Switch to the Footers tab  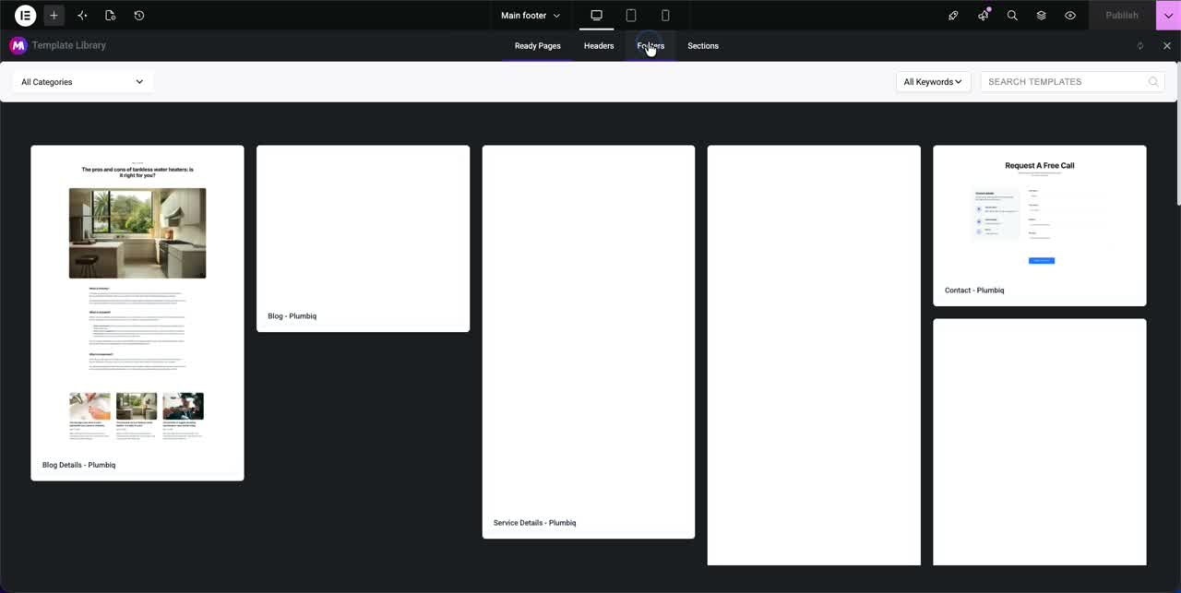pos(650,46)
